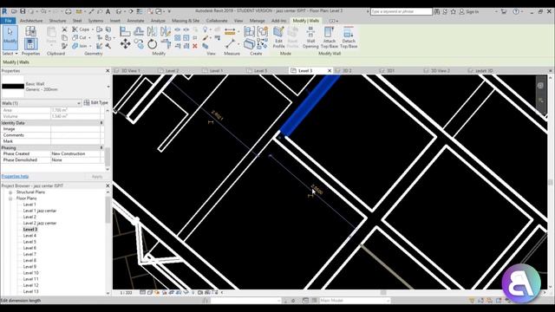555x312 pixels.
Task: Collapse the Phasing section
Action: point(101,147)
